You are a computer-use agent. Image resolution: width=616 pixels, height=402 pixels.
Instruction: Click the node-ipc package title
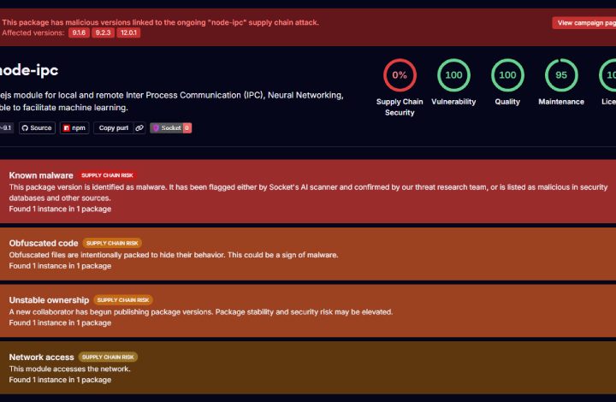[x=29, y=70]
